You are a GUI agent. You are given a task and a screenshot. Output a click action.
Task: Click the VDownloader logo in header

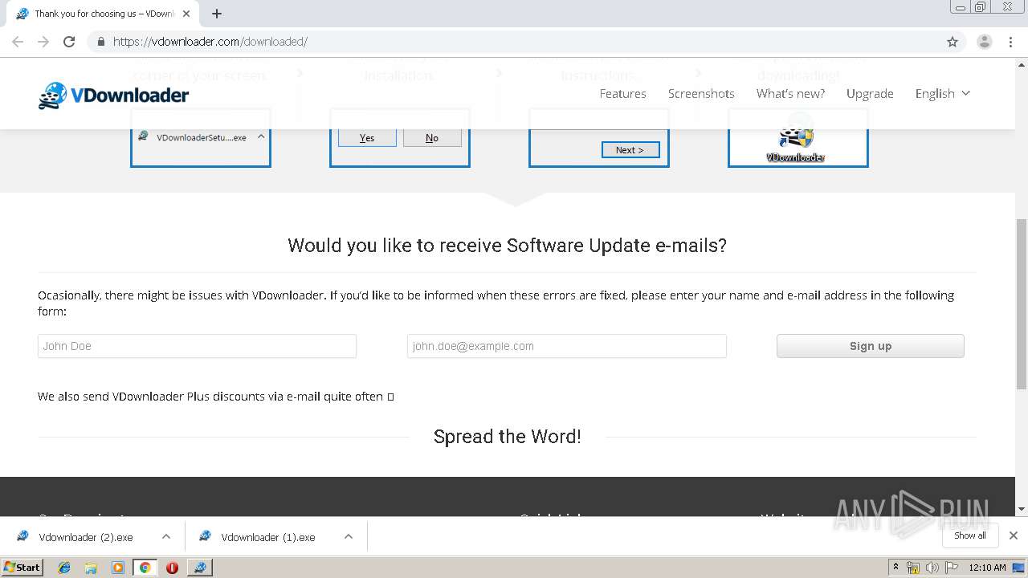[113, 96]
